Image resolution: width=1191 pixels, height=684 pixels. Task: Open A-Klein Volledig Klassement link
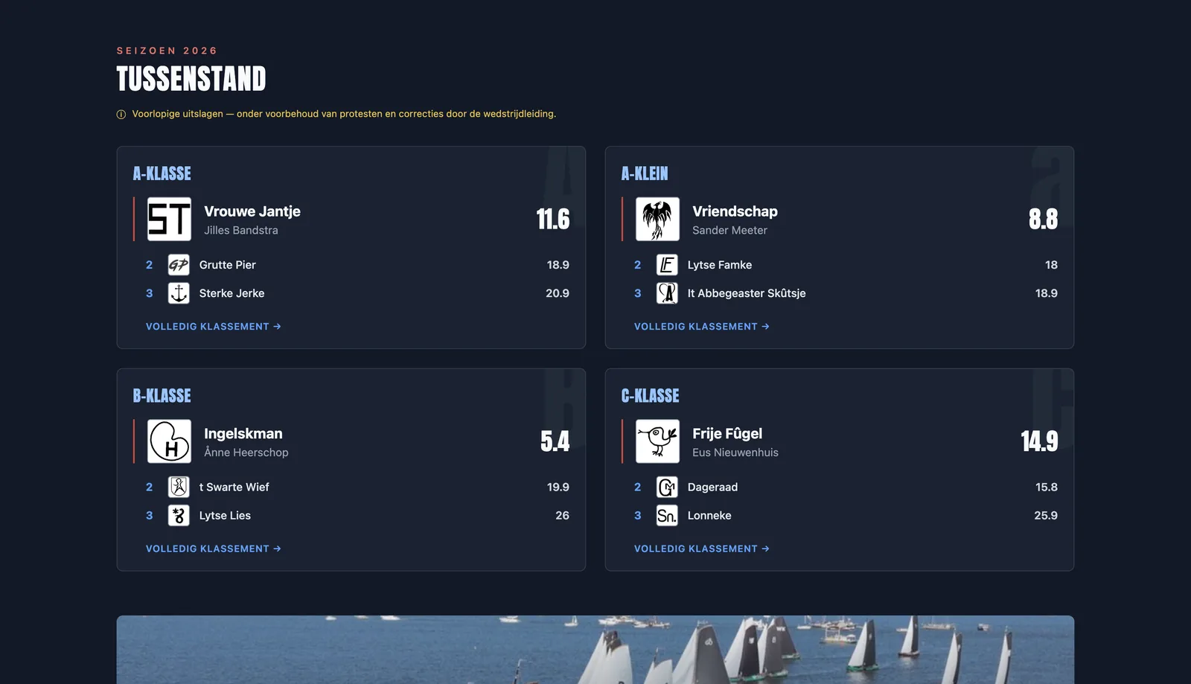coord(702,327)
